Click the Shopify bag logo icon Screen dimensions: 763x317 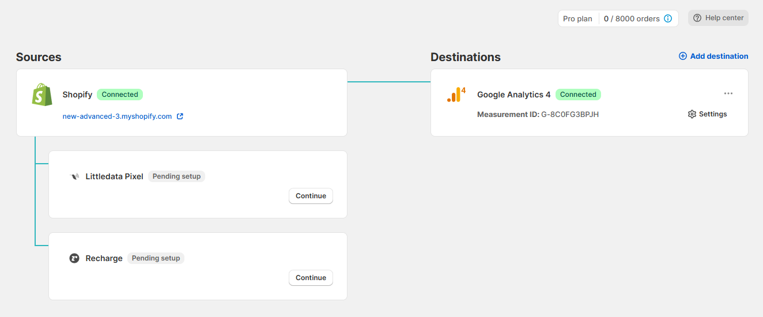pos(42,95)
